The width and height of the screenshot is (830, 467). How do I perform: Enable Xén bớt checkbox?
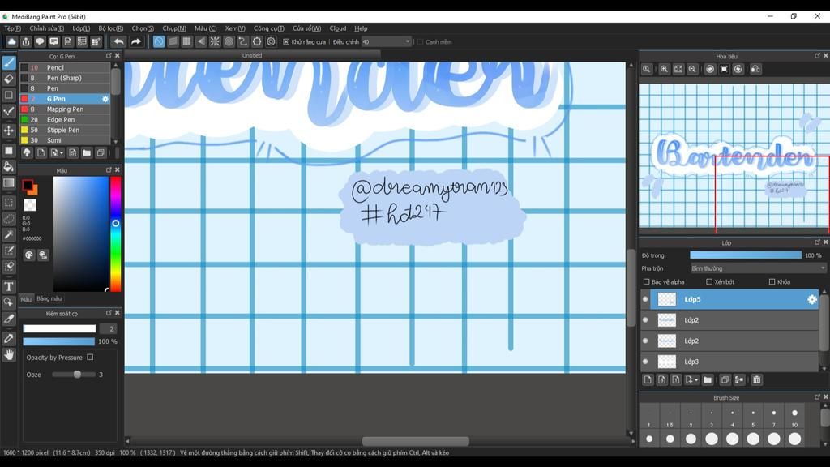point(709,281)
